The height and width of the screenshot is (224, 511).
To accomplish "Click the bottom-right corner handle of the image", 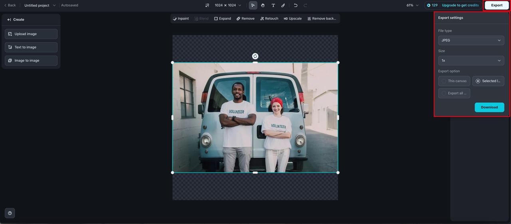I will coord(338,173).
